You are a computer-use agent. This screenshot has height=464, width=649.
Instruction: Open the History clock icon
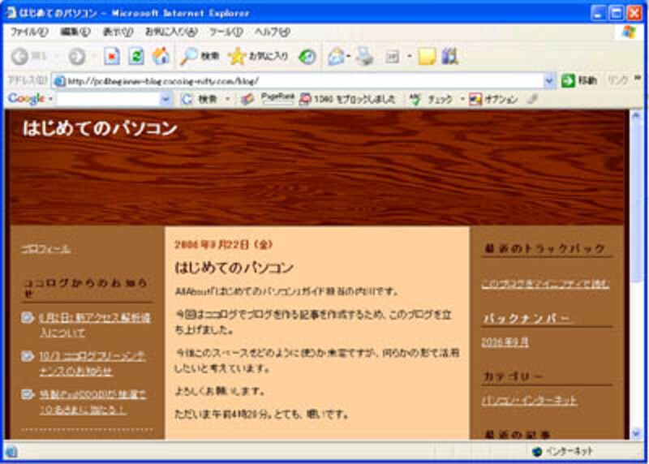point(307,56)
